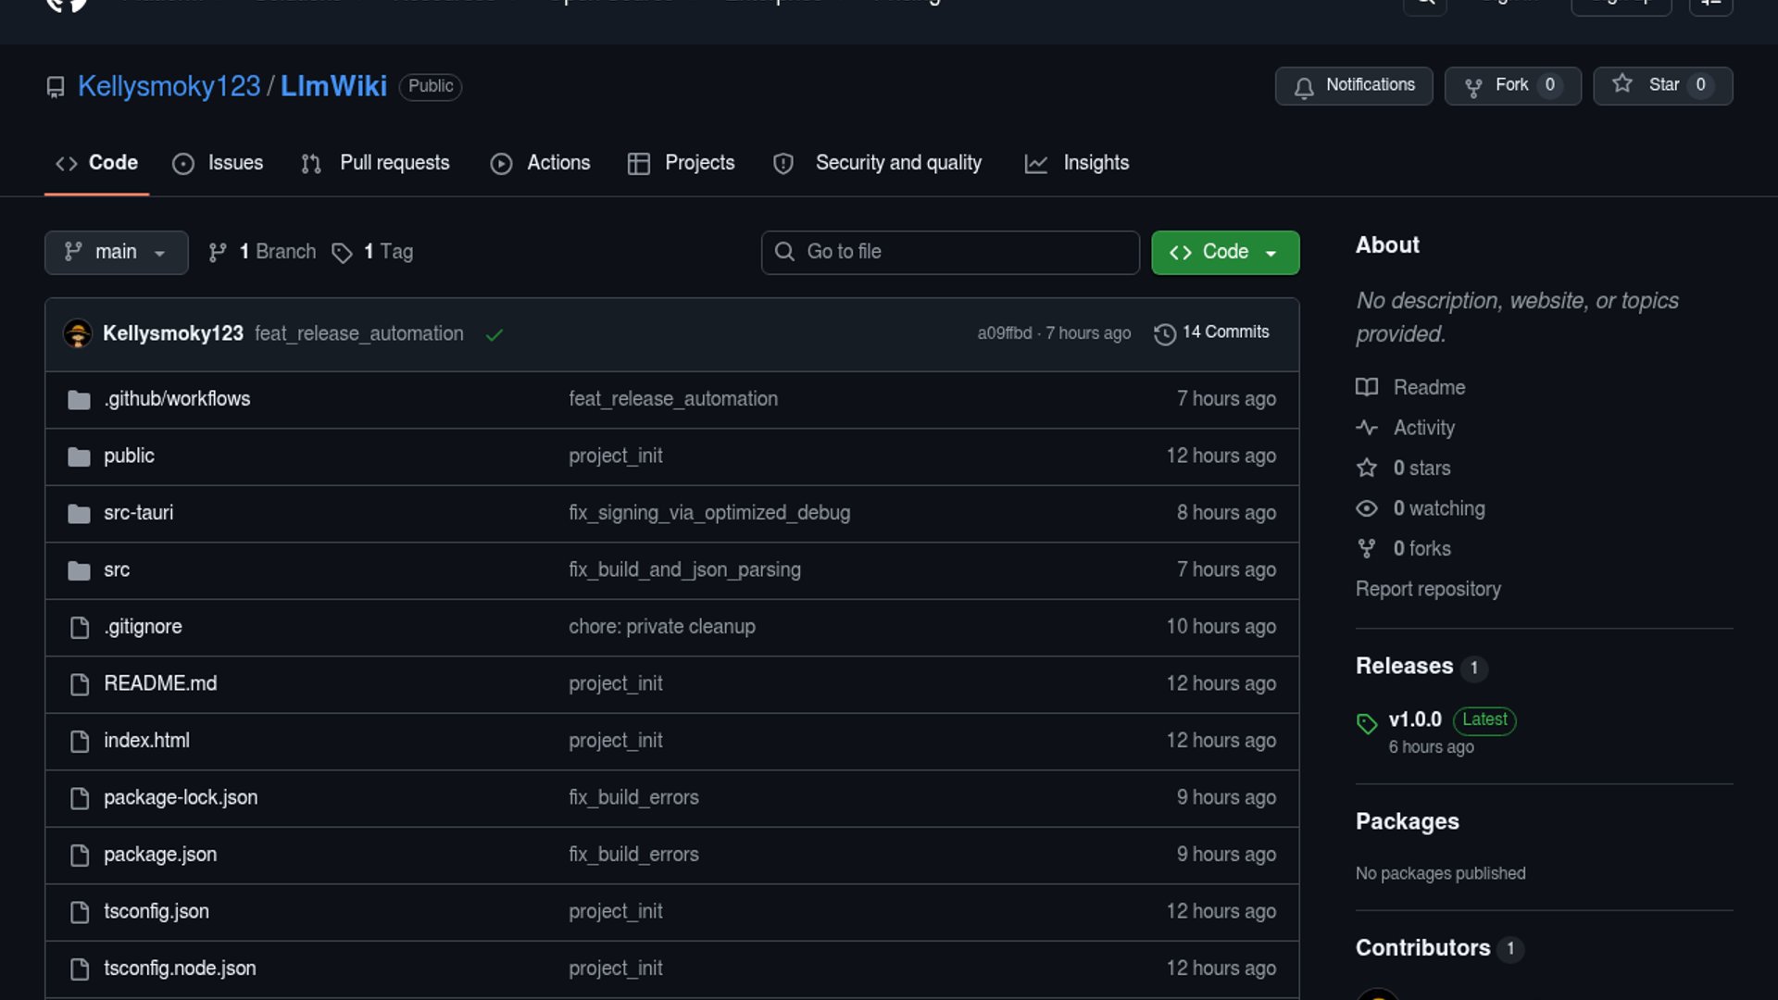
Task: Click the Go to file search field
Action: click(949, 252)
